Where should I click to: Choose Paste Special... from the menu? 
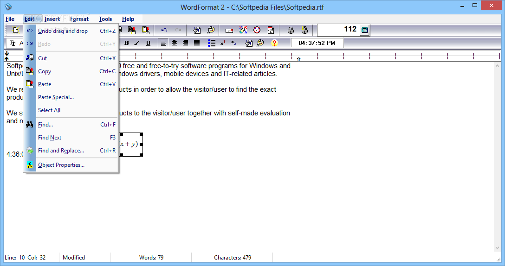71,97
